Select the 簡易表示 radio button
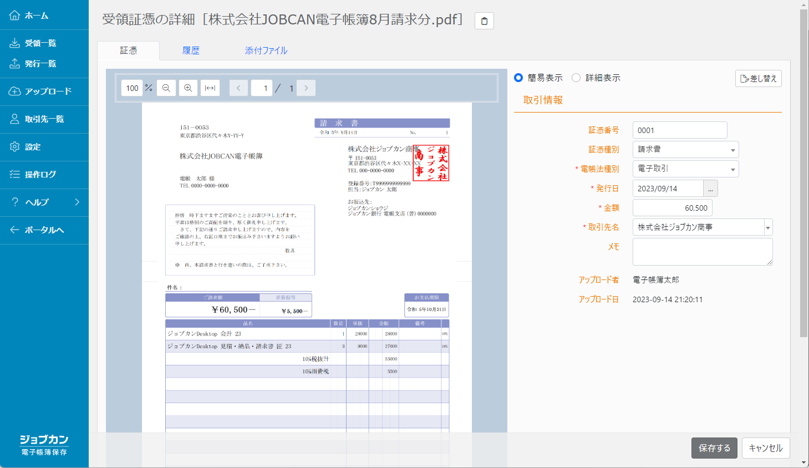 518,78
